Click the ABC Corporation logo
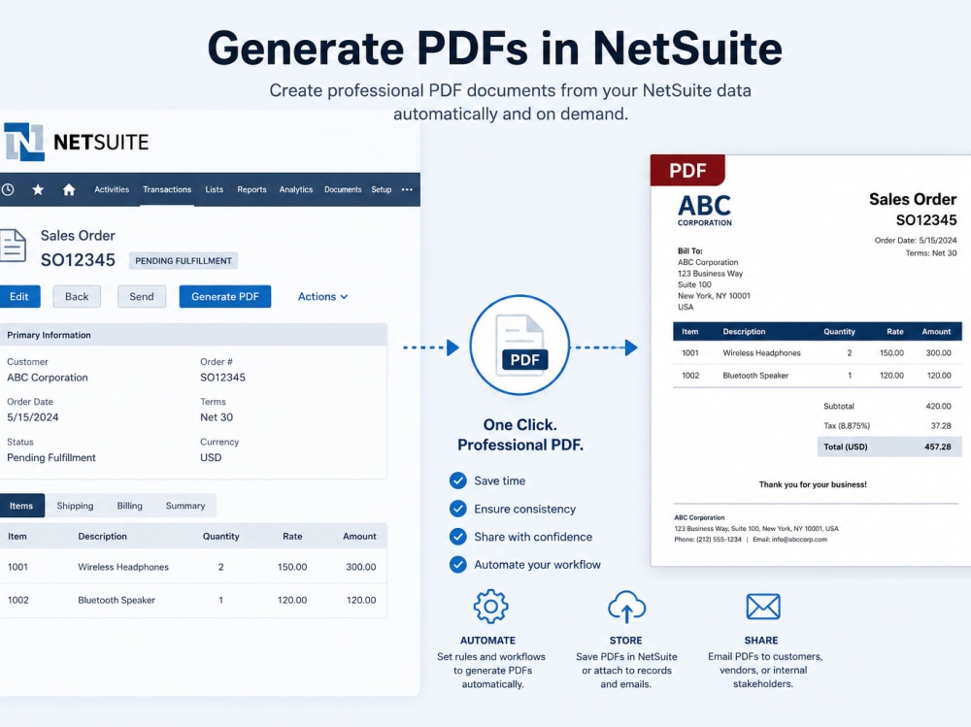Image resolution: width=971 pixels, height=727 pixels. coord(705,211)
